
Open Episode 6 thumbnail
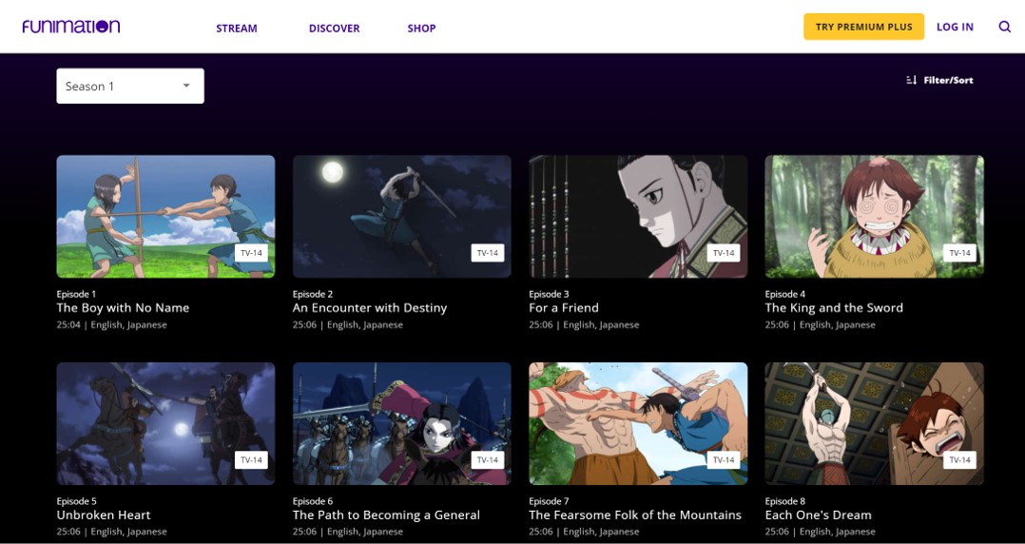[x=402, y=424]
